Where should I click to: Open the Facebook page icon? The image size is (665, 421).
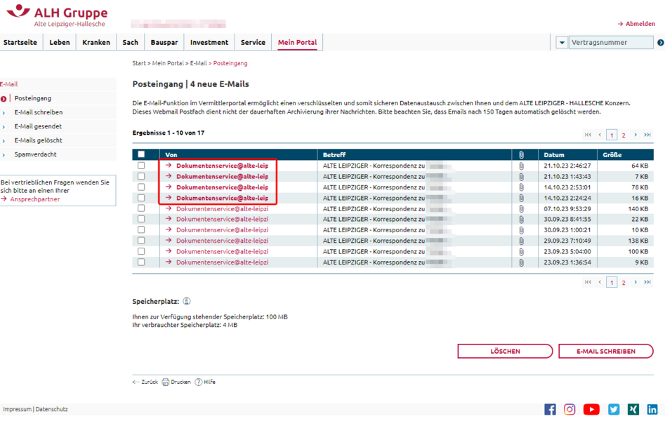pos(550,409)
